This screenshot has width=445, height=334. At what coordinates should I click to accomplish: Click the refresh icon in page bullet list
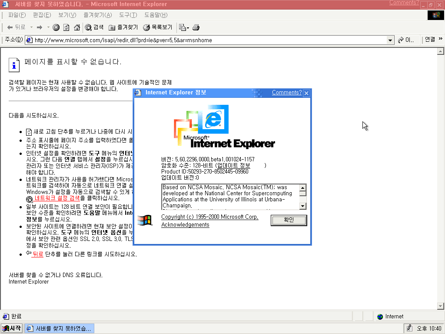click(x=29, y=132)
